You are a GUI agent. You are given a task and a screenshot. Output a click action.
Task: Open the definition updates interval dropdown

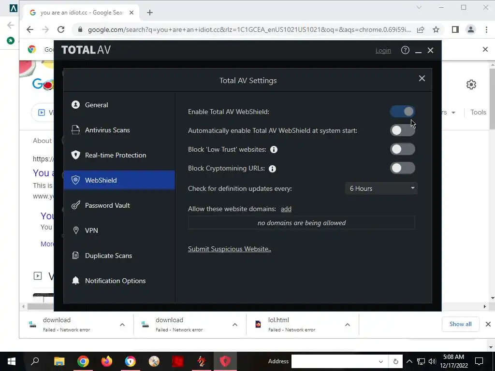pos(381,188)
